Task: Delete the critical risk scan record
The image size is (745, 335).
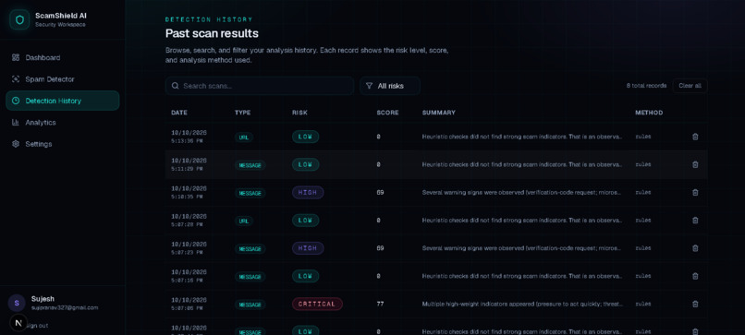Action: pyautogui.click(x=695, y=305)
